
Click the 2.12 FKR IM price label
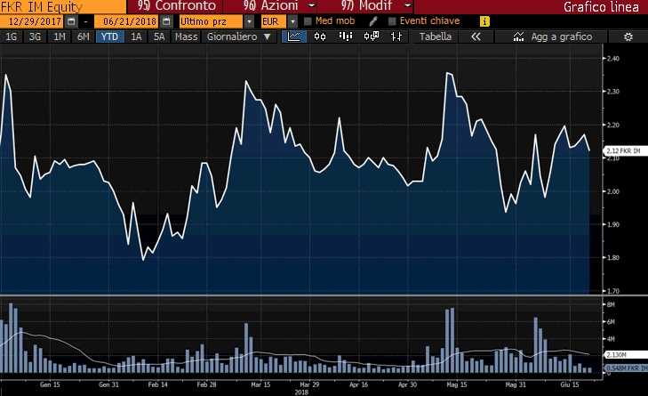(x=626, y=151)
